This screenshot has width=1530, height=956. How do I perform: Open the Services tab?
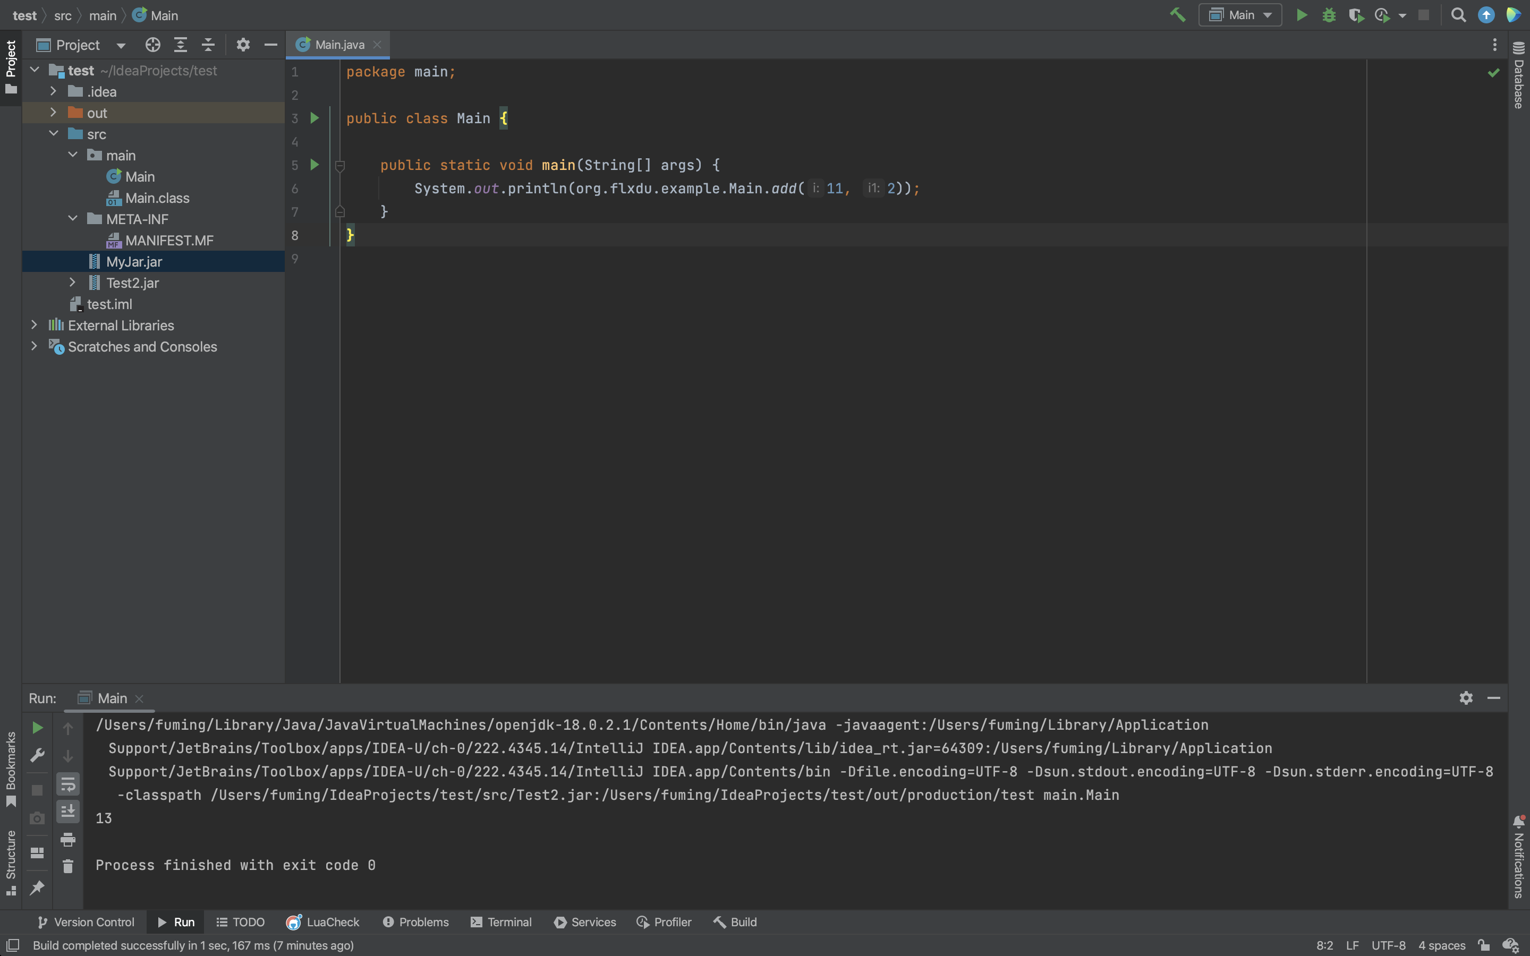click(585, 922)
